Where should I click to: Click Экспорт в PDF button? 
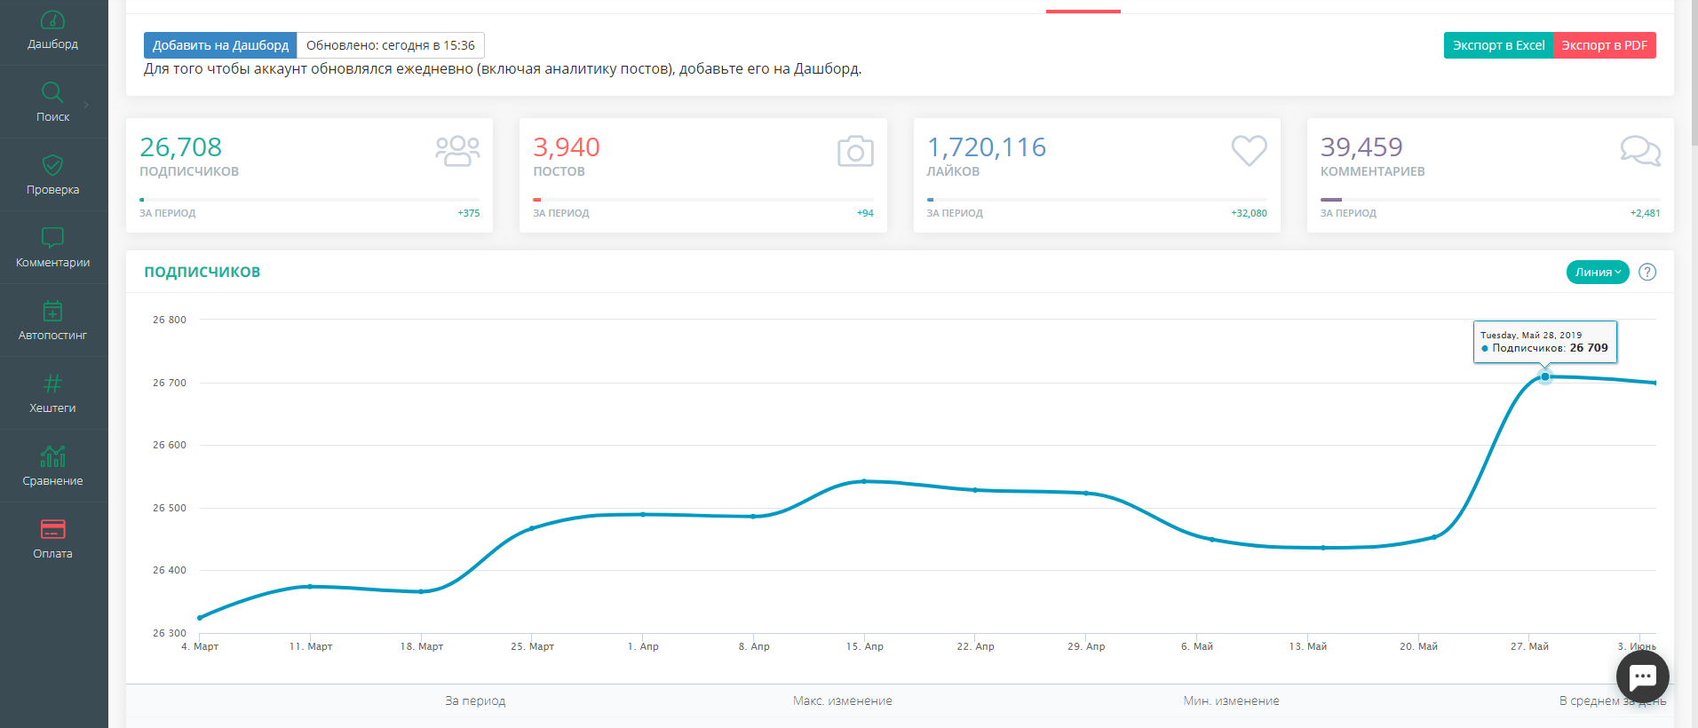1604,45
